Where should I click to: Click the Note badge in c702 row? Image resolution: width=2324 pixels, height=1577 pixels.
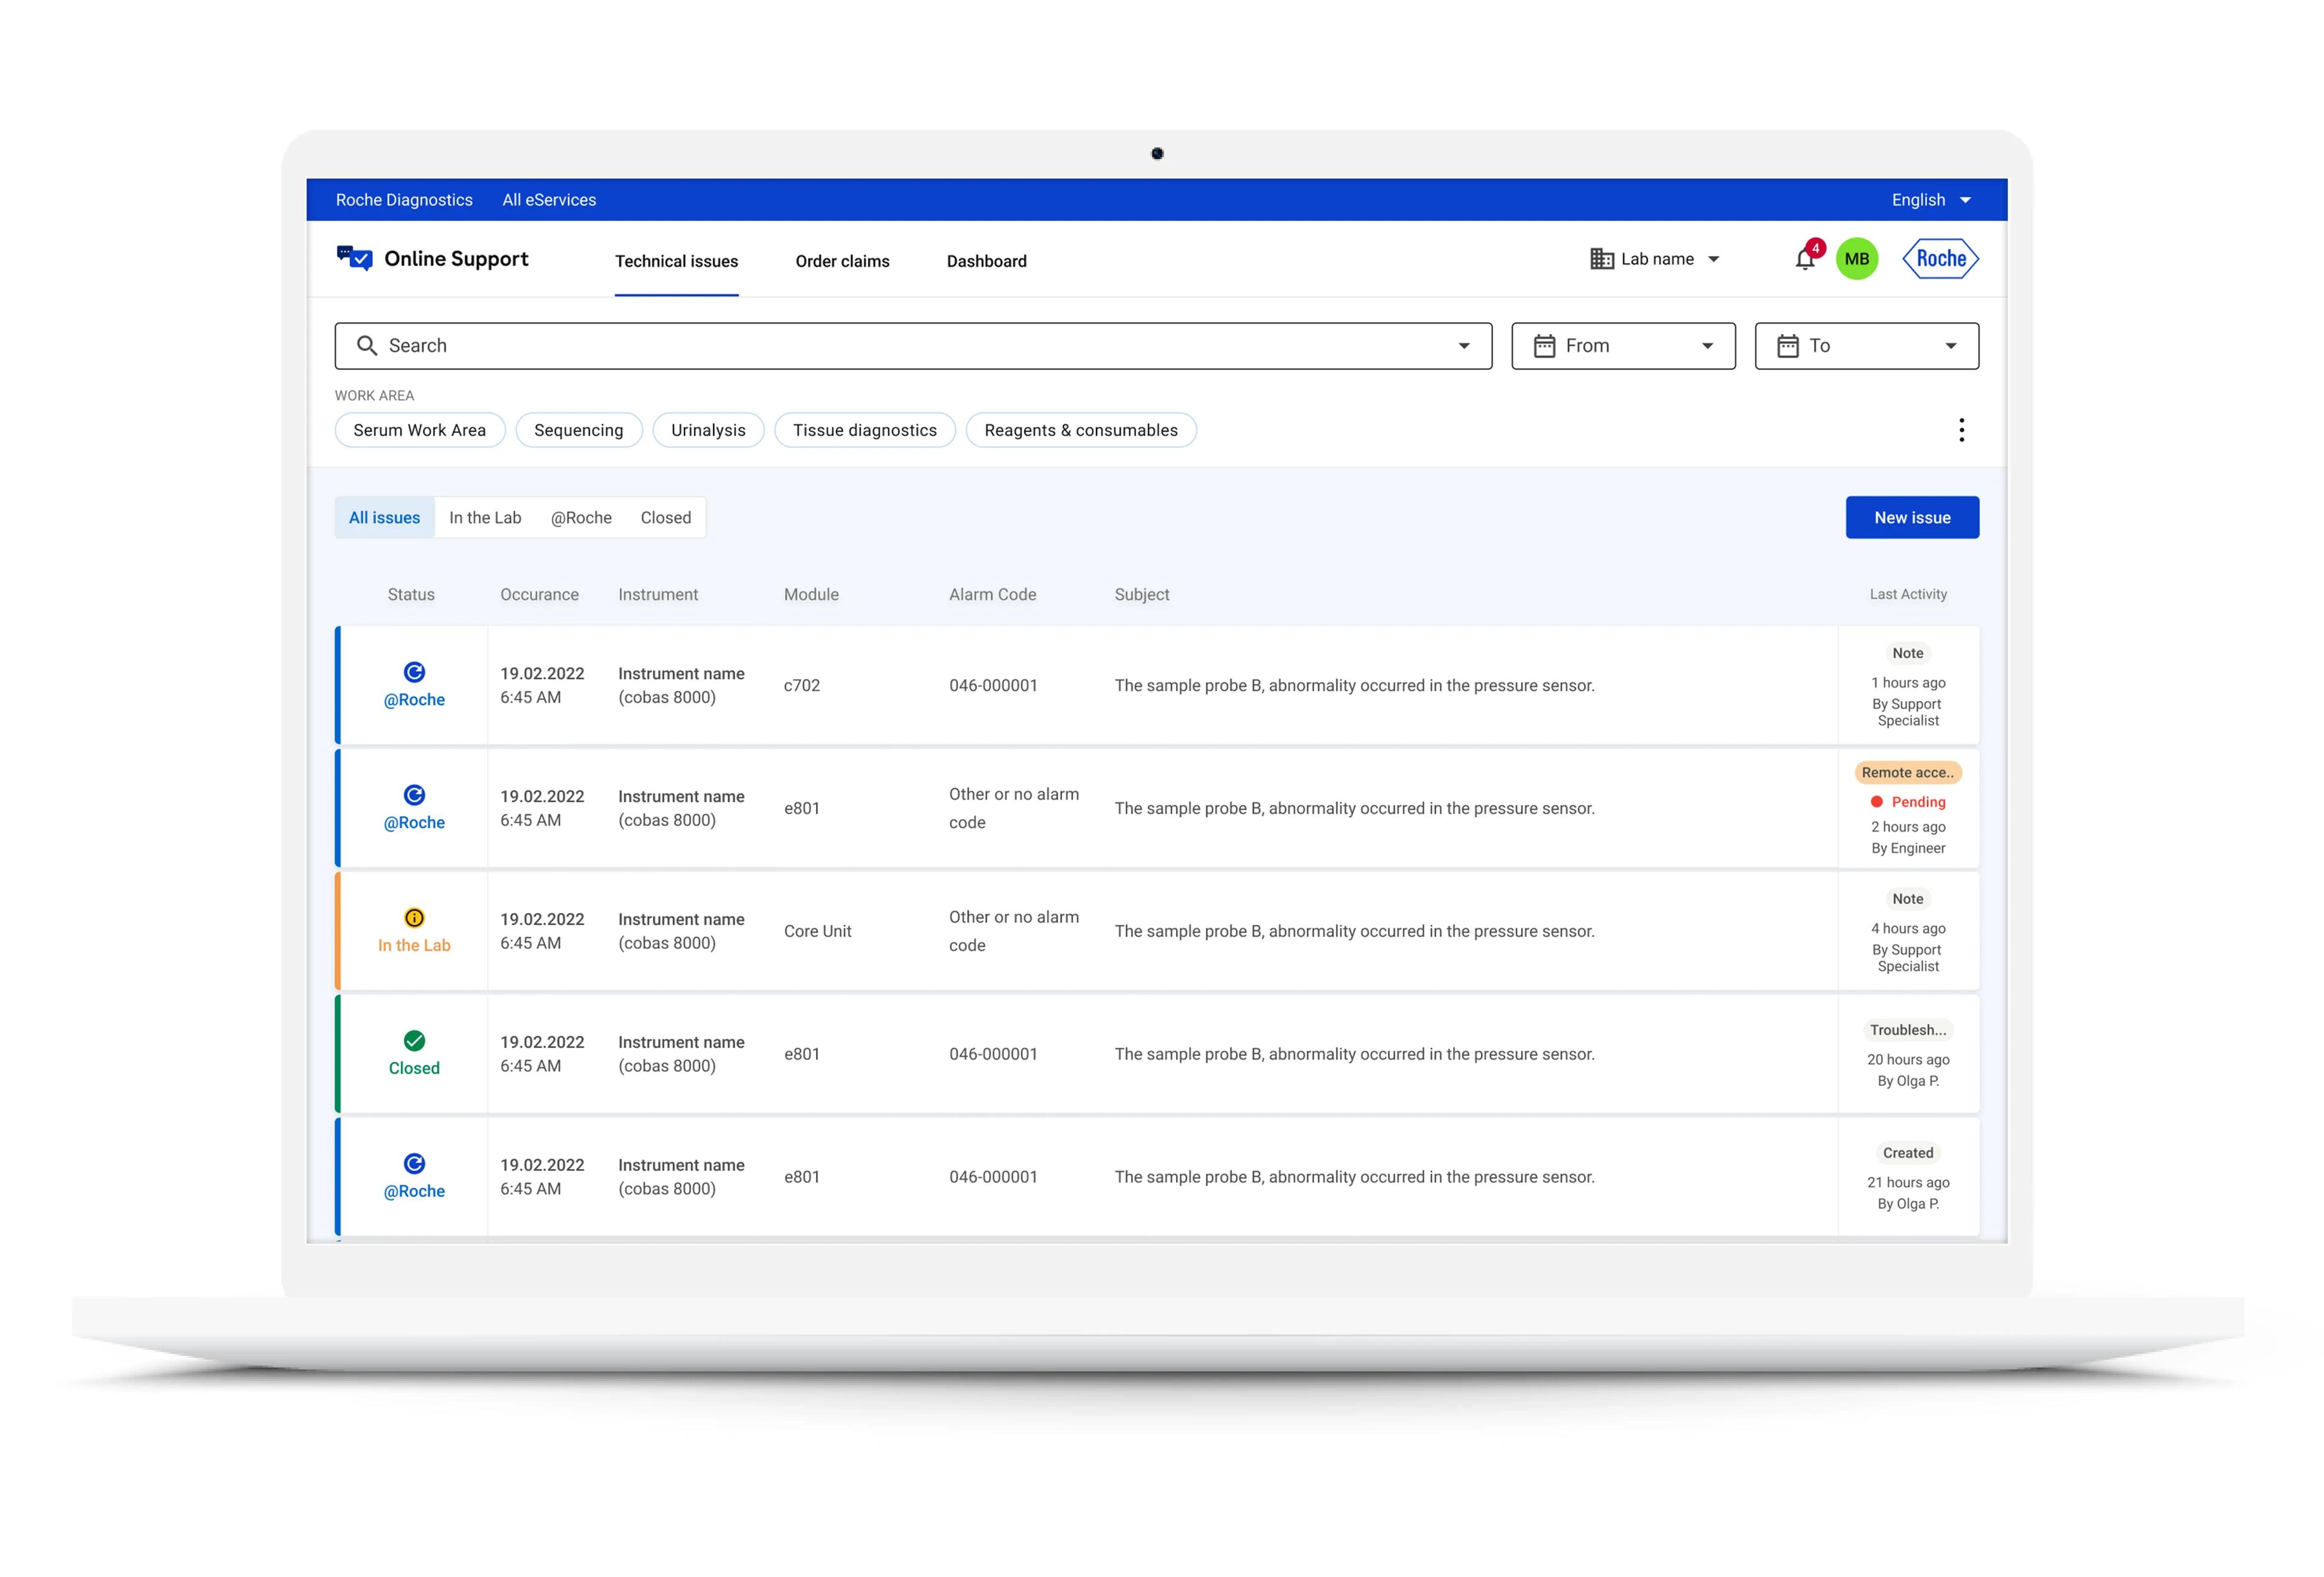(1908, 653)
